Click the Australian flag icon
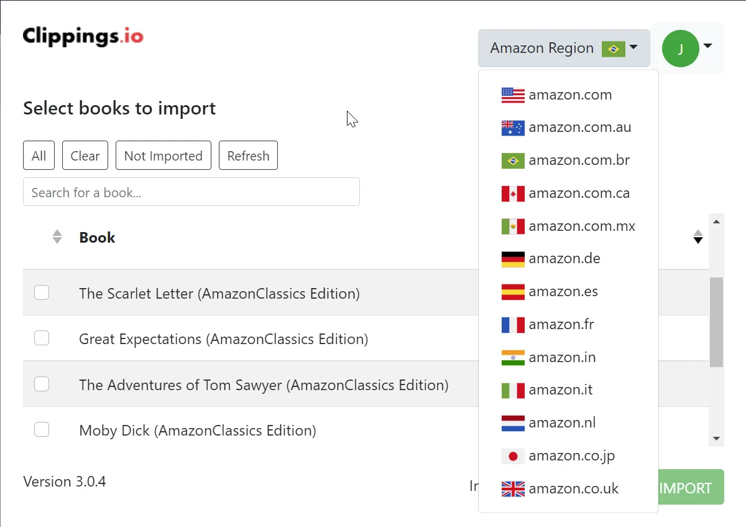This screenshot has width=746, height=527. [x=513, y=128]
